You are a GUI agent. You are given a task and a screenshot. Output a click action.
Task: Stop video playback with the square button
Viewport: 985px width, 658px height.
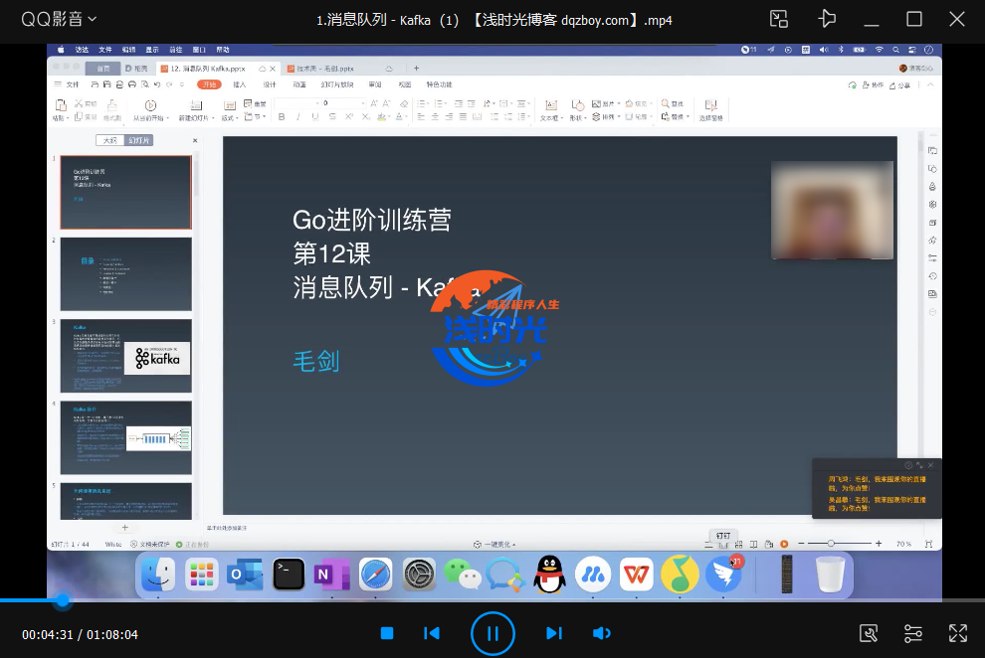click(x=387, y=633)
